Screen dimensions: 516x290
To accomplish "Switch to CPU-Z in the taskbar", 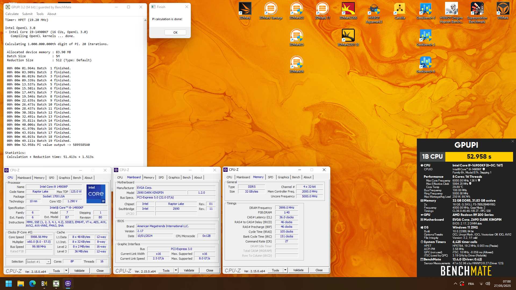I will [x=68, y=284].
